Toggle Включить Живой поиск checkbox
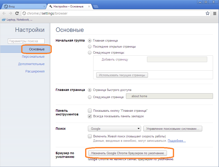 (90, 136)
